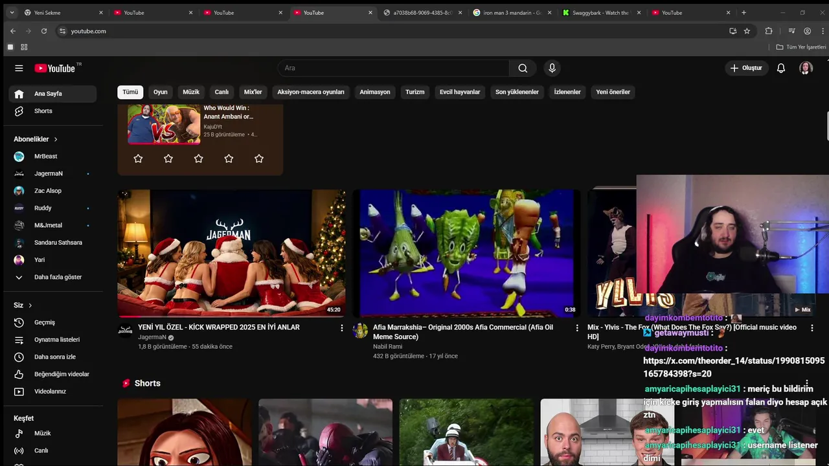This screenshot has width=829, height=466.
Task: Give a two-star rating
Action: 168,159
